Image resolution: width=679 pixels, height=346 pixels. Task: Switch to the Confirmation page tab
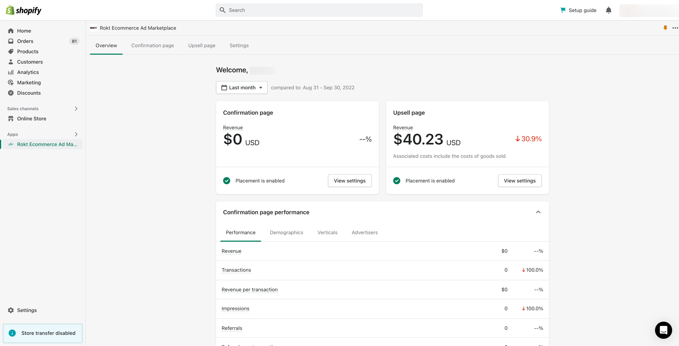click(153, 45)
